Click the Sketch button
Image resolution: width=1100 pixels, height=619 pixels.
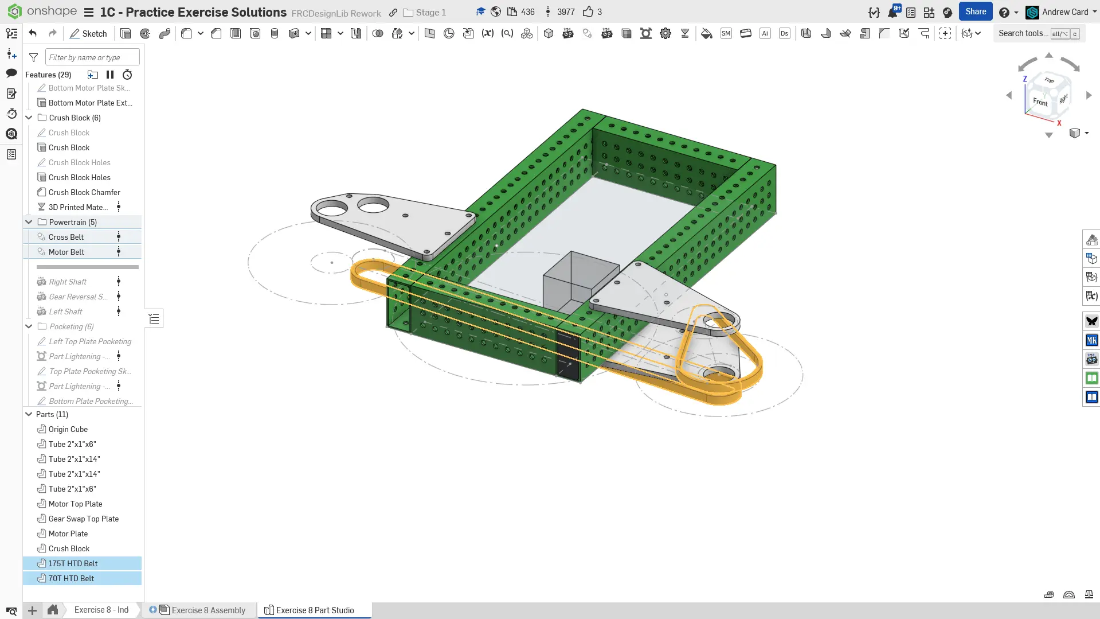pos(88,33)
